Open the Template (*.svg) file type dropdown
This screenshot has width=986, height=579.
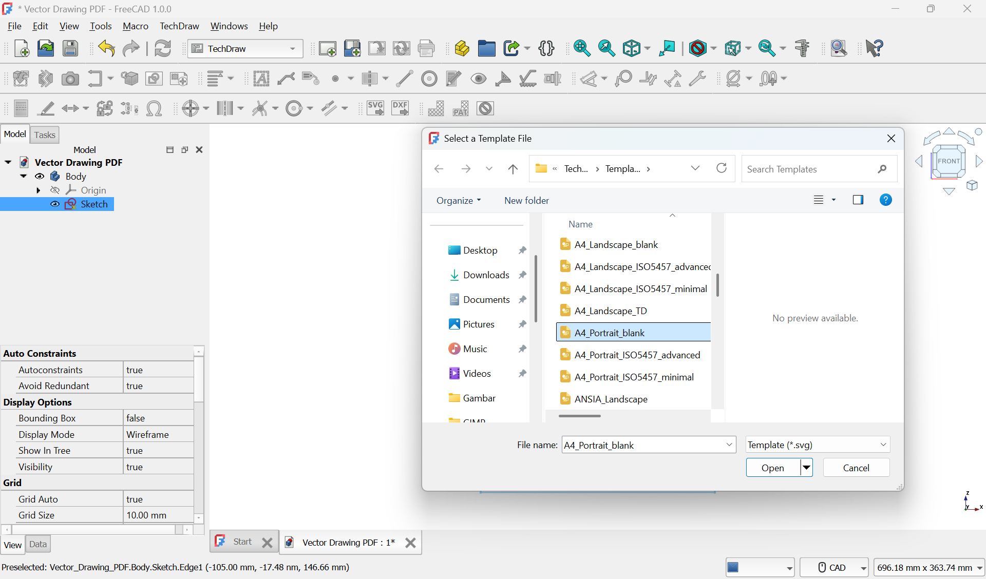point(883,445)
